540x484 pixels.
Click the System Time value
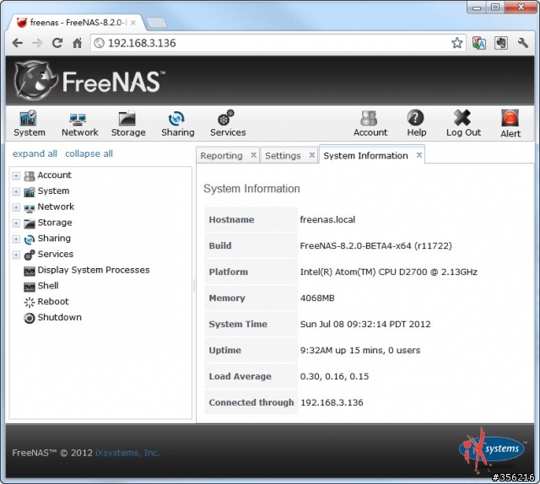[365, 325]
